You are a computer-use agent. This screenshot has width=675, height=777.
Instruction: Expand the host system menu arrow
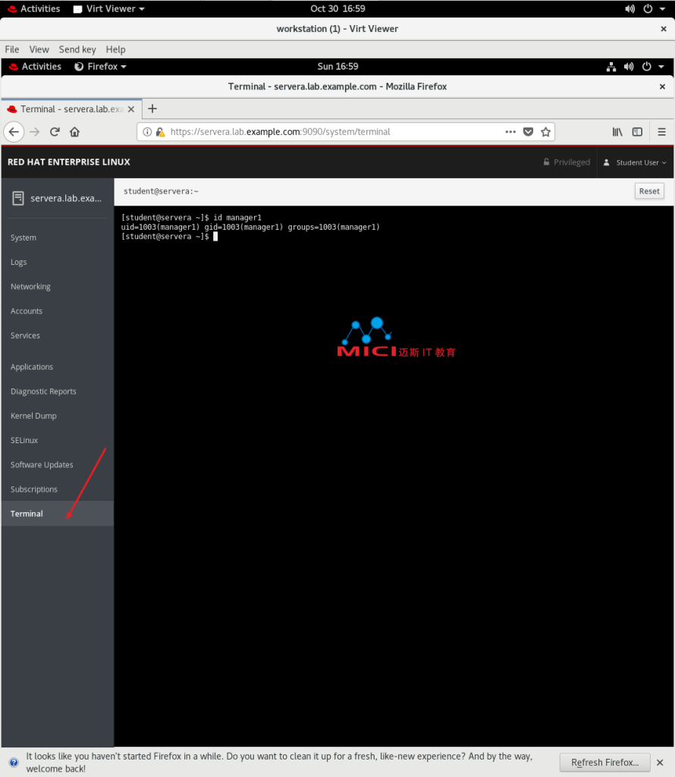(x=662, y=9)
